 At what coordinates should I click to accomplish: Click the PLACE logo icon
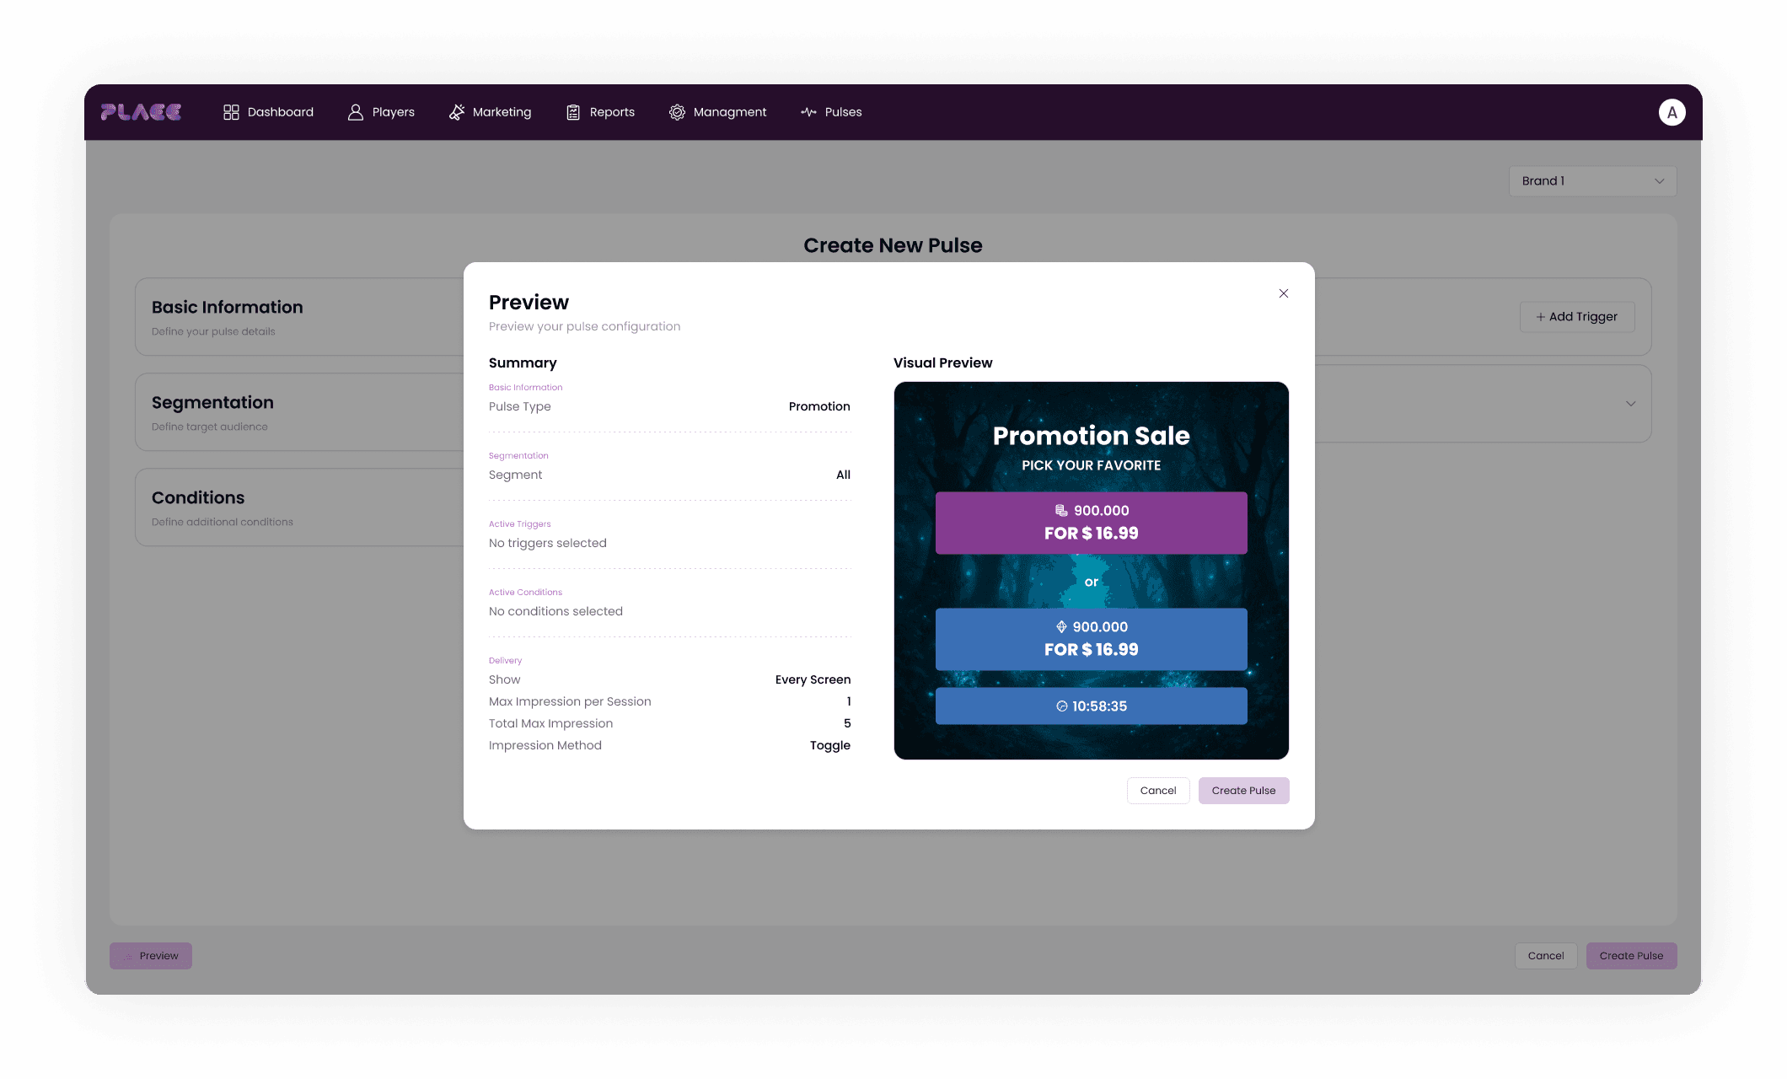(141, 112)
